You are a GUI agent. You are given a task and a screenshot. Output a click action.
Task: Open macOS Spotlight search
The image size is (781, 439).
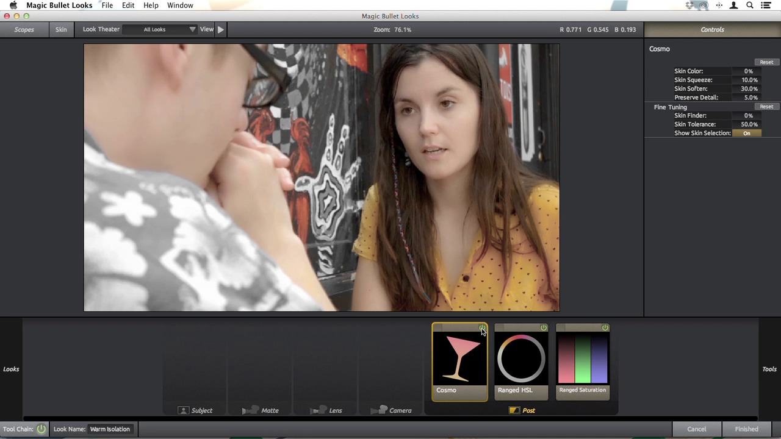pos(750,5)
